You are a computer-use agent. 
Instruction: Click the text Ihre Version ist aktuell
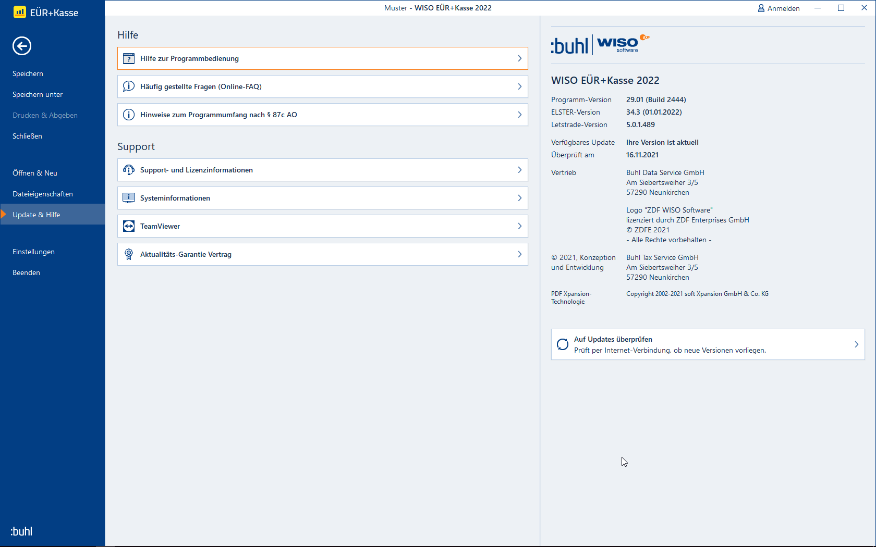[x=662, y=142]
